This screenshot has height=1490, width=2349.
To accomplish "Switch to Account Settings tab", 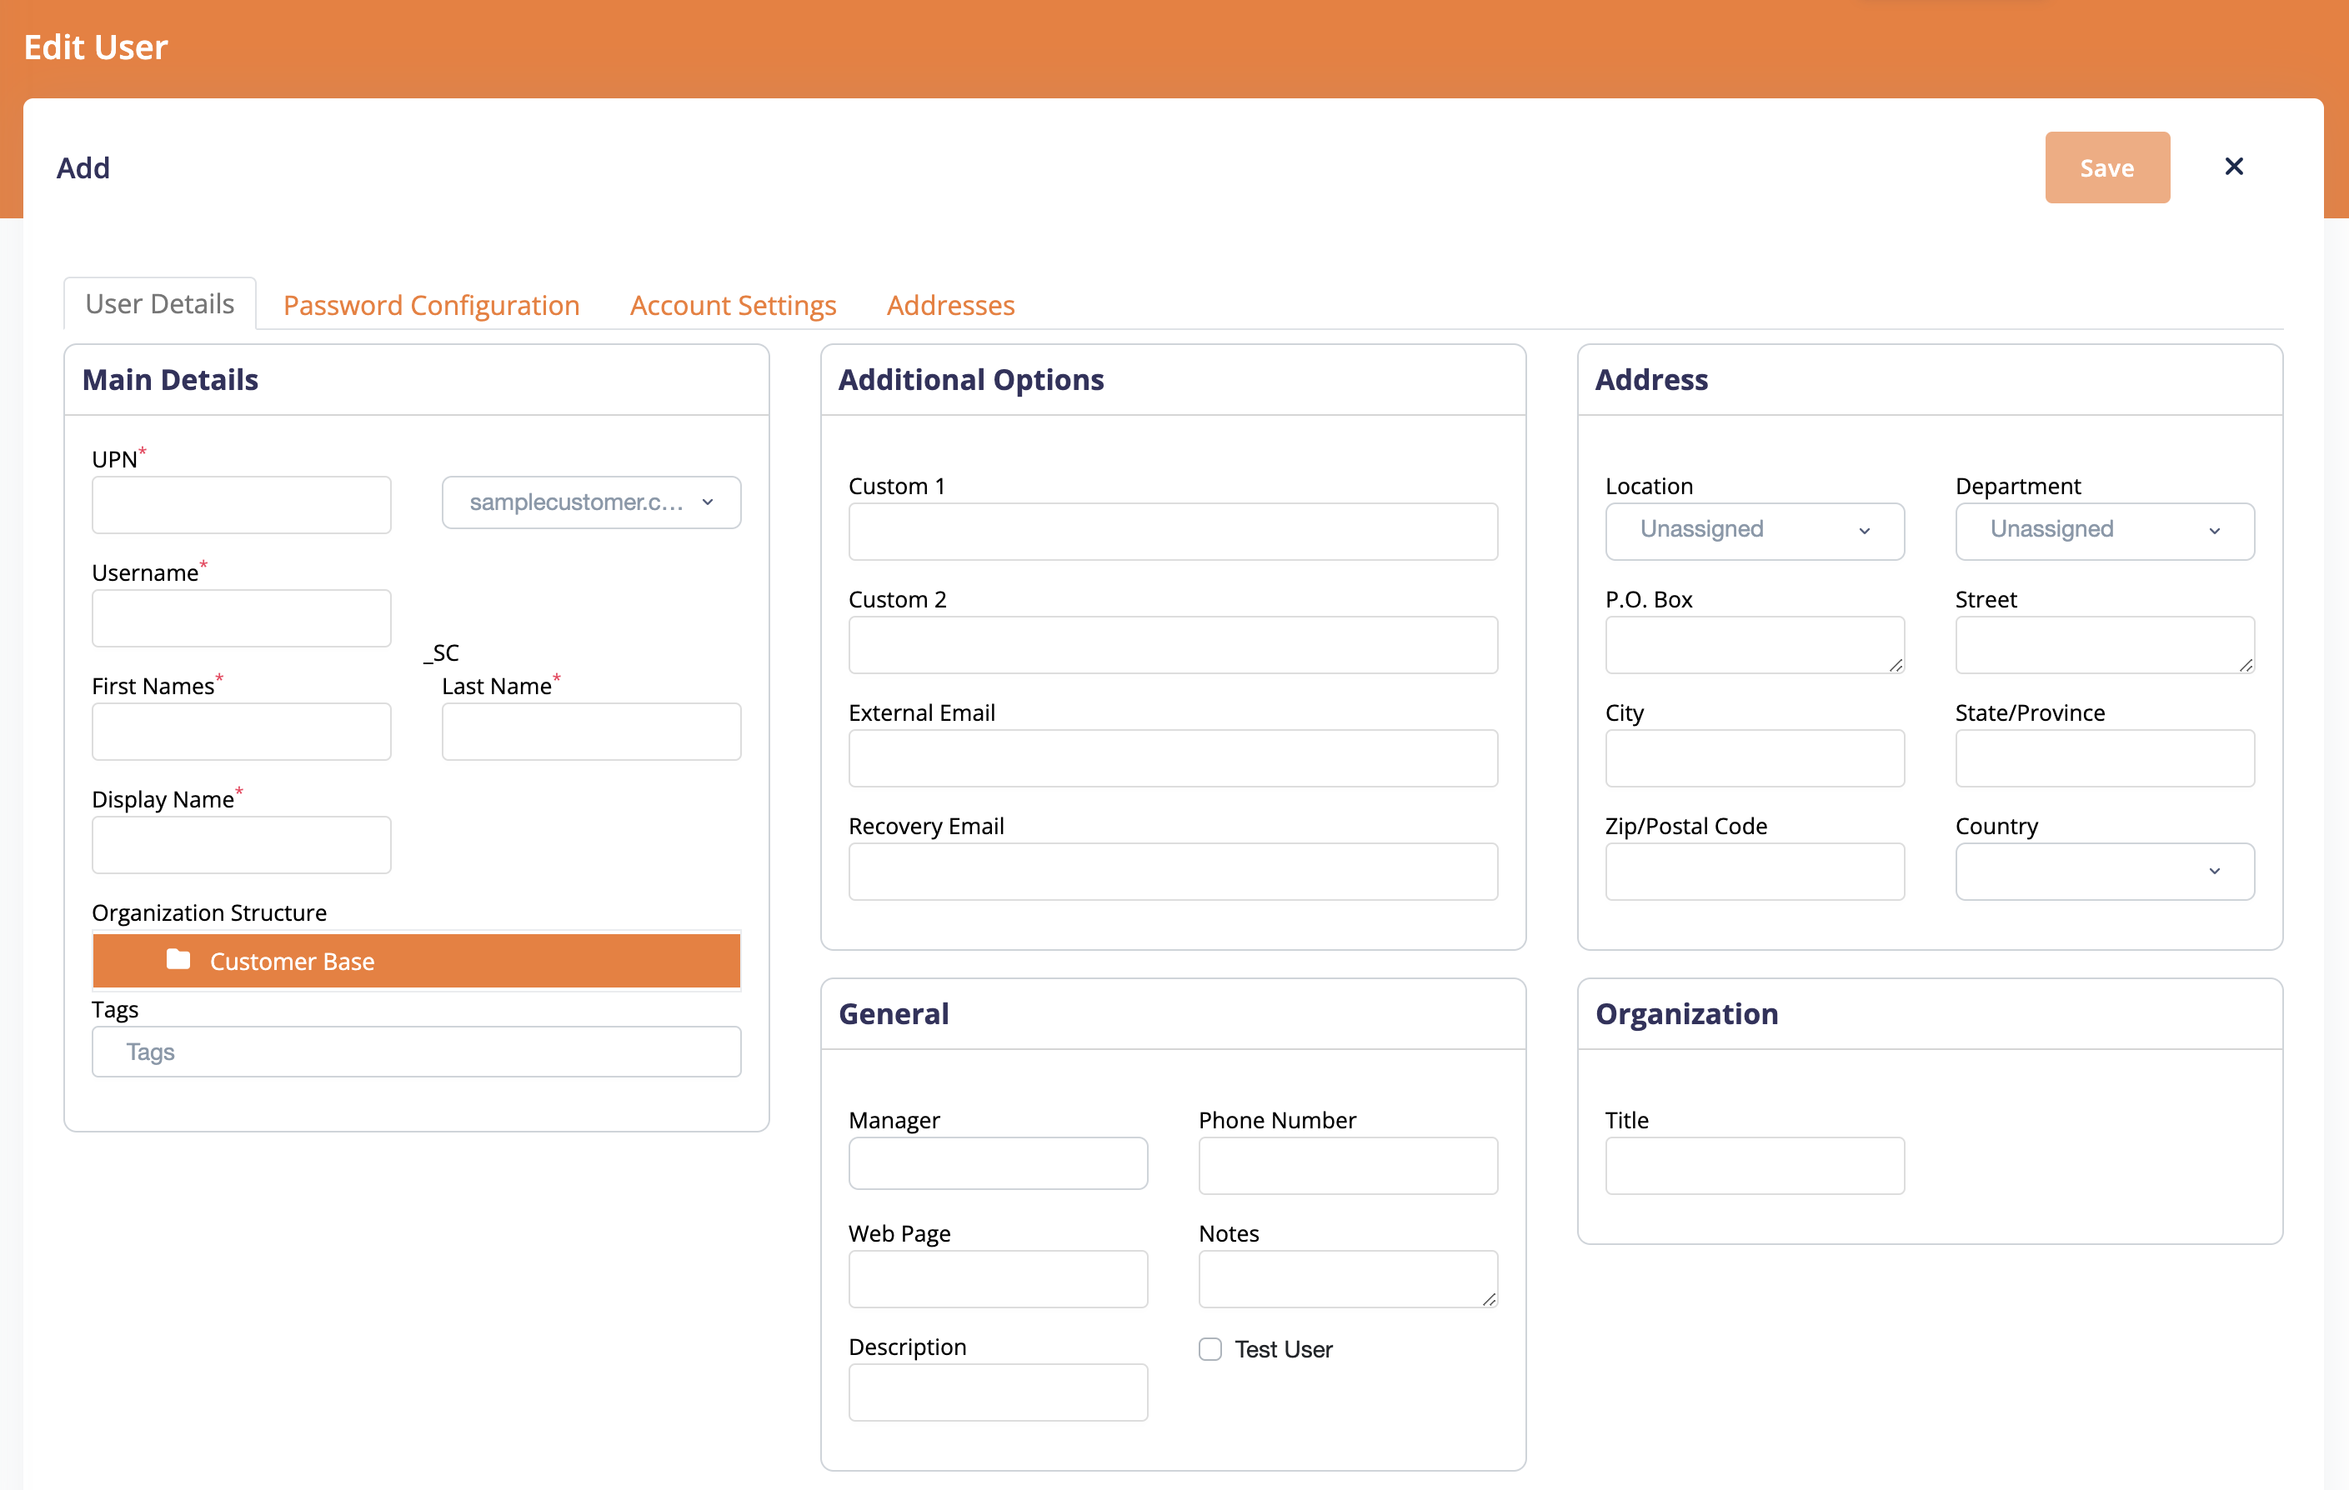I will tap(734, 304).
